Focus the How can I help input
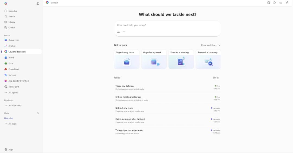The image size is (293, 153). (x=167, y=25)
